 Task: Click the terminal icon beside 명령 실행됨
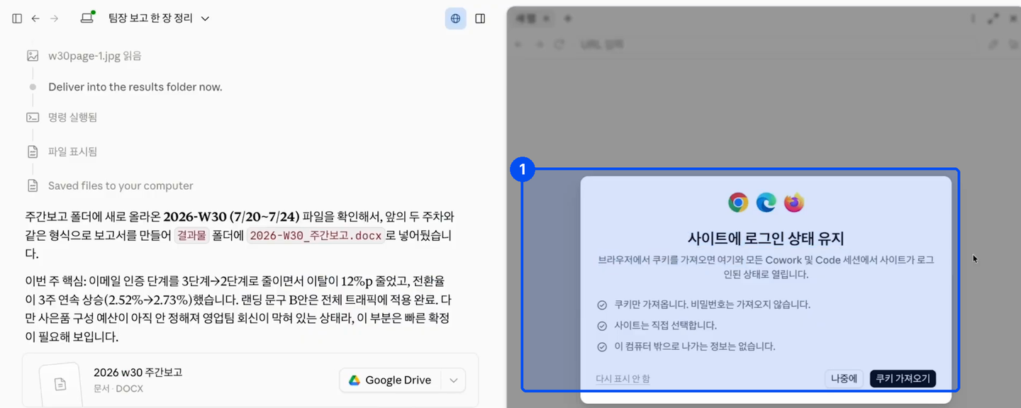coord(33,117)
